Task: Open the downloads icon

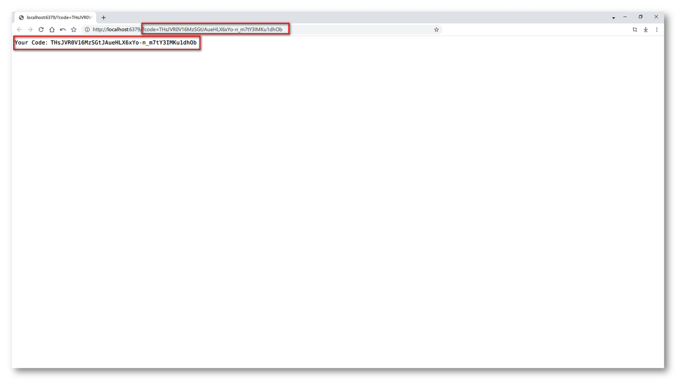Action: coord(645,30)
